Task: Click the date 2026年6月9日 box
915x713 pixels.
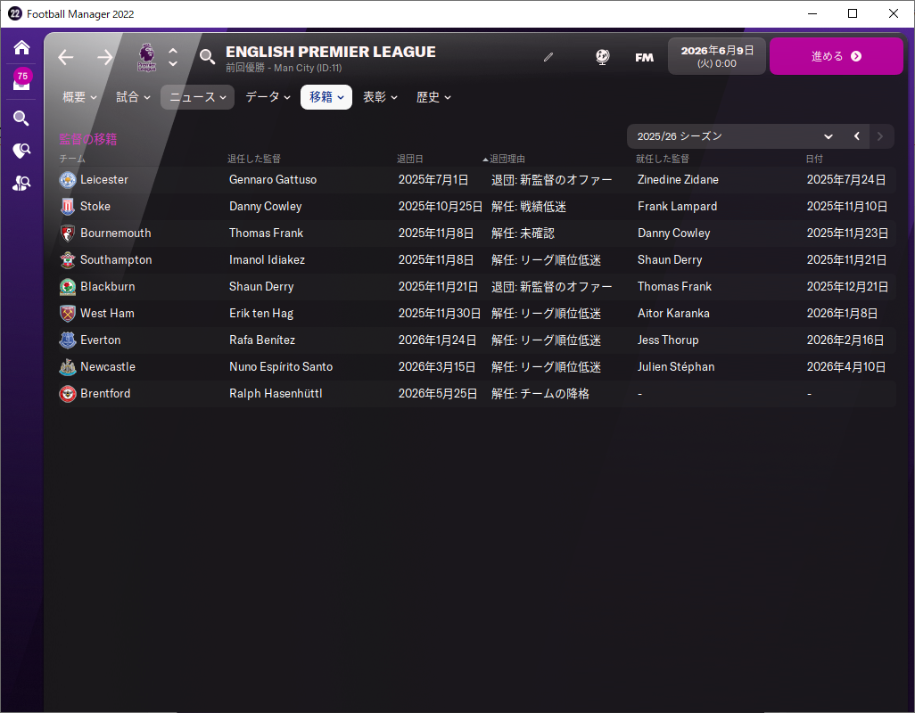Action: (x=717, y=56)
